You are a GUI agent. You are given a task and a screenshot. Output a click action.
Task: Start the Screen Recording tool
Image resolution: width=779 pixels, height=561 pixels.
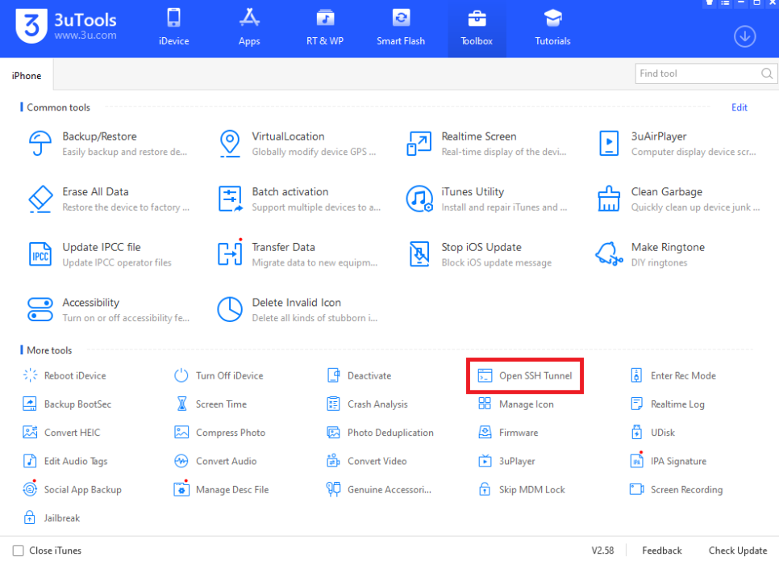676,489
